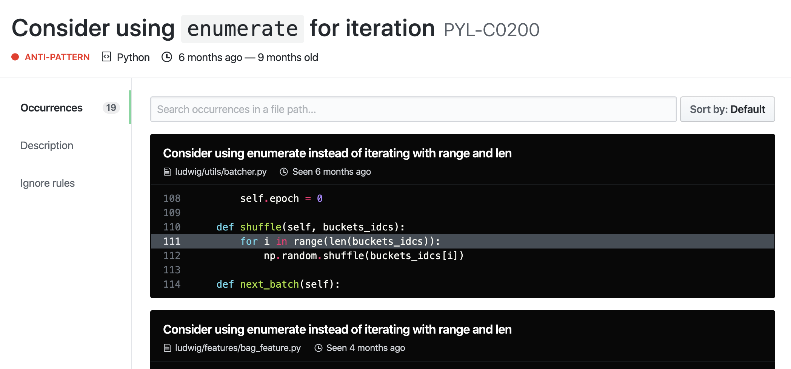Open the ludwig/utils/batcher.py file link
Image resolution: width=791 pixels, height=369 pixels.
coord(221,172)
